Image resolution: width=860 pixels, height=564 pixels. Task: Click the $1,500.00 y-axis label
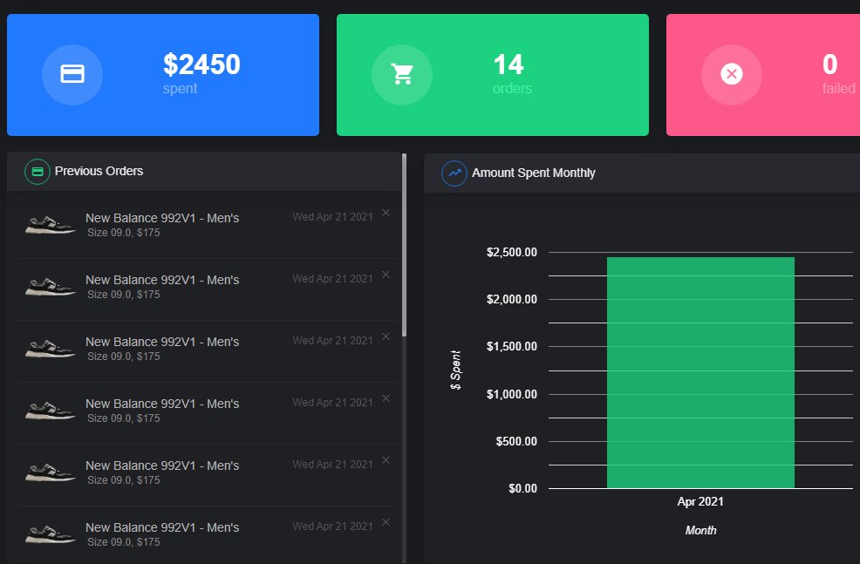[512, 346]
